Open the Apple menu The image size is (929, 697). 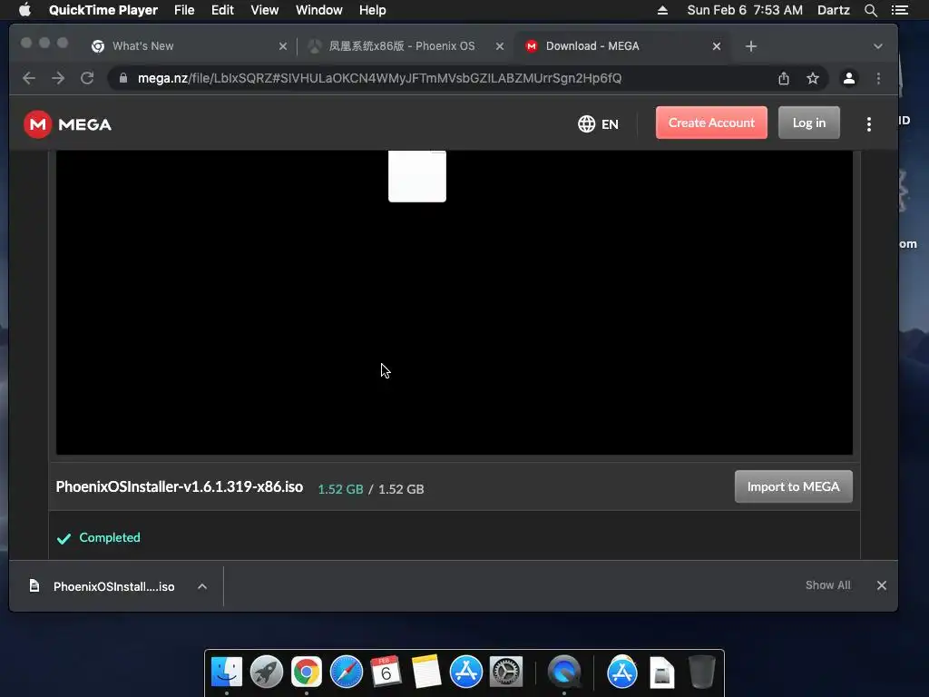(24, 10)
